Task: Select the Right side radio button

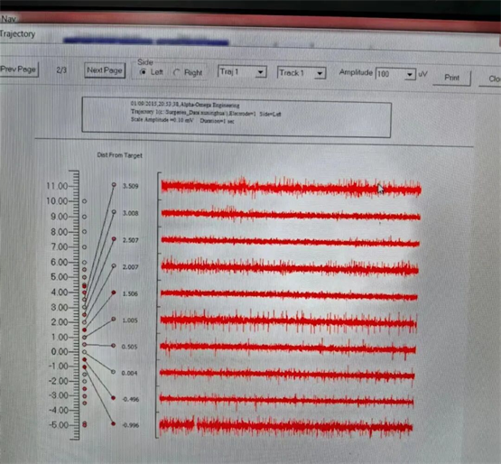Action: (177, 73)
